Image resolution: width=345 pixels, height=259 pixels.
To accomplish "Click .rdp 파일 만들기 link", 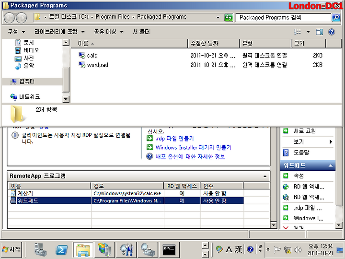I will click(174, 139).
